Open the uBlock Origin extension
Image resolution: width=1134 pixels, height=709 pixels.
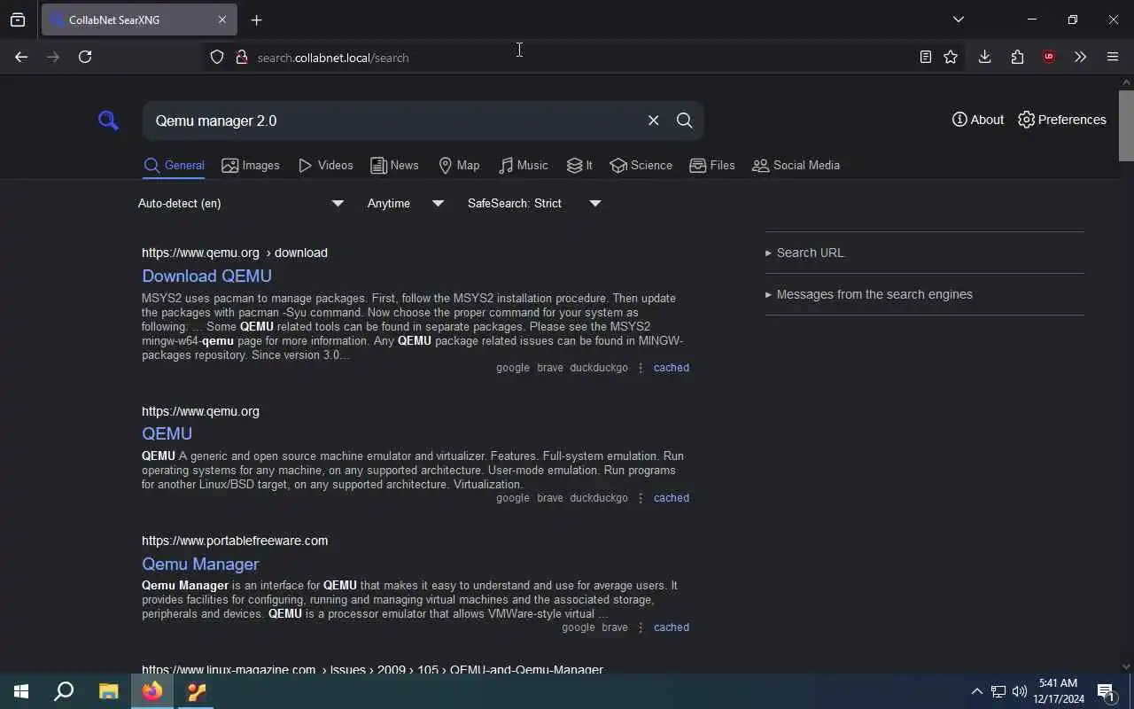click(1049, 57)
